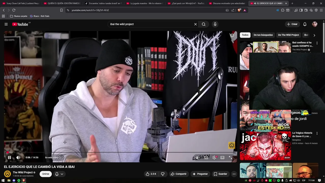Viewport: 325px width, 183px height.
Task: Open The Wild Project channel avatar
Action: tap(7, 174)
